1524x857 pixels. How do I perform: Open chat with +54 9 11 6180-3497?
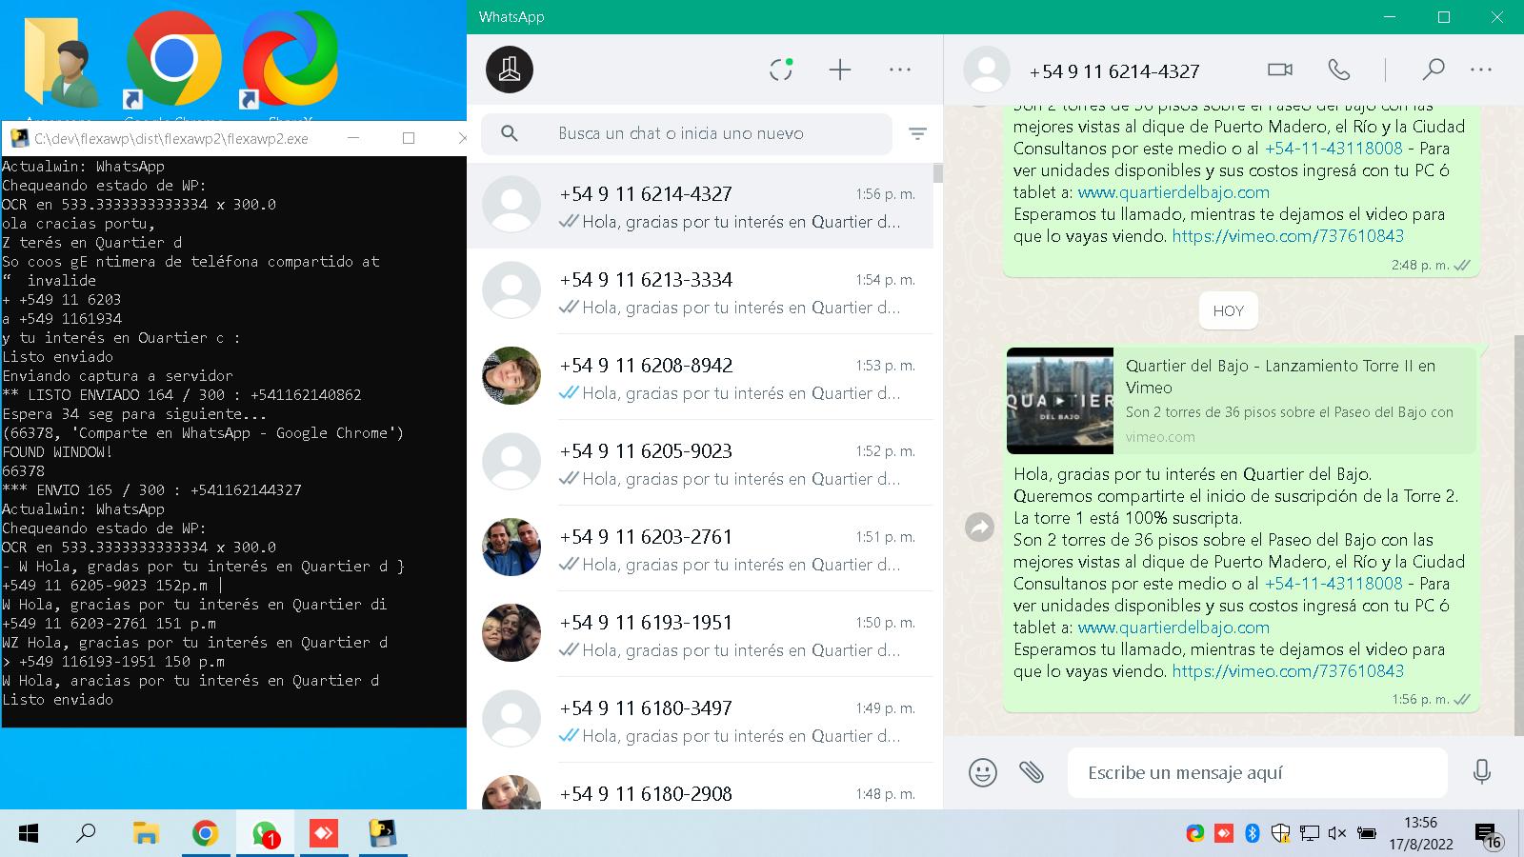click(x=700, y=720)
